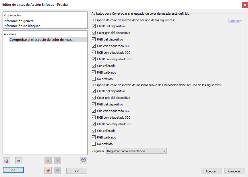The image size is (248, 177).
Task: Click the purple glasses preview icon
Action: click(x=84, y=161)
